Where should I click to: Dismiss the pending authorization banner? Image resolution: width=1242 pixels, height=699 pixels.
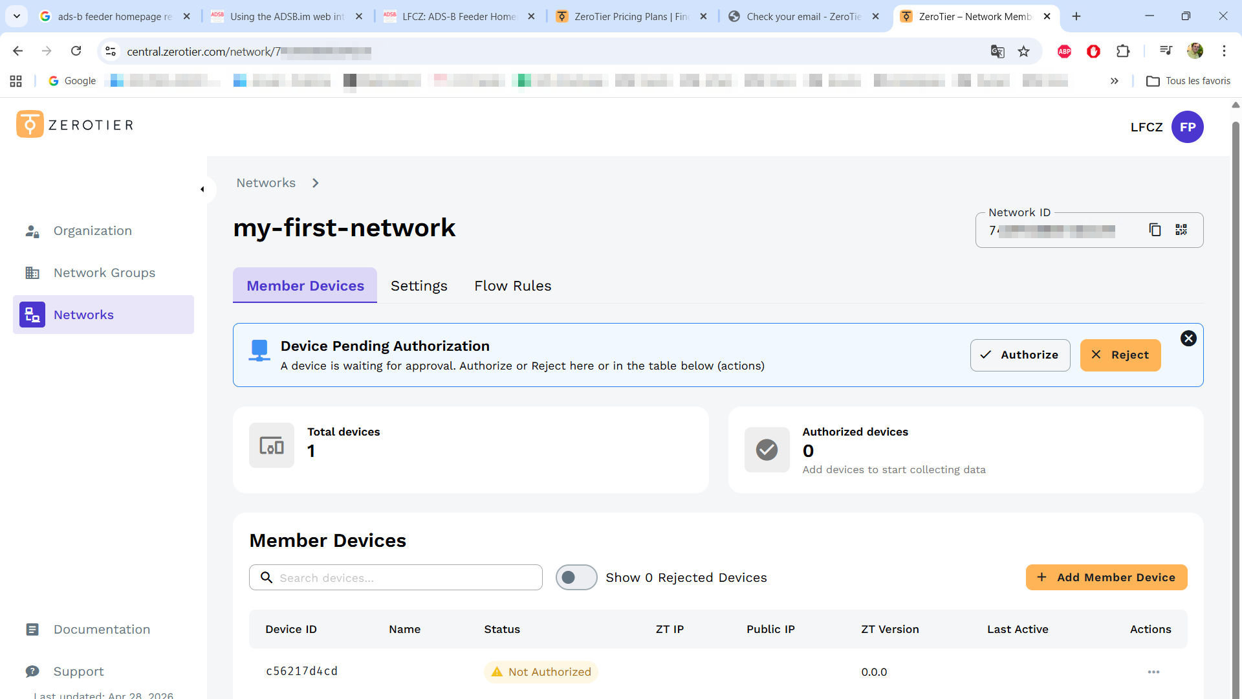click(1188, 338)
